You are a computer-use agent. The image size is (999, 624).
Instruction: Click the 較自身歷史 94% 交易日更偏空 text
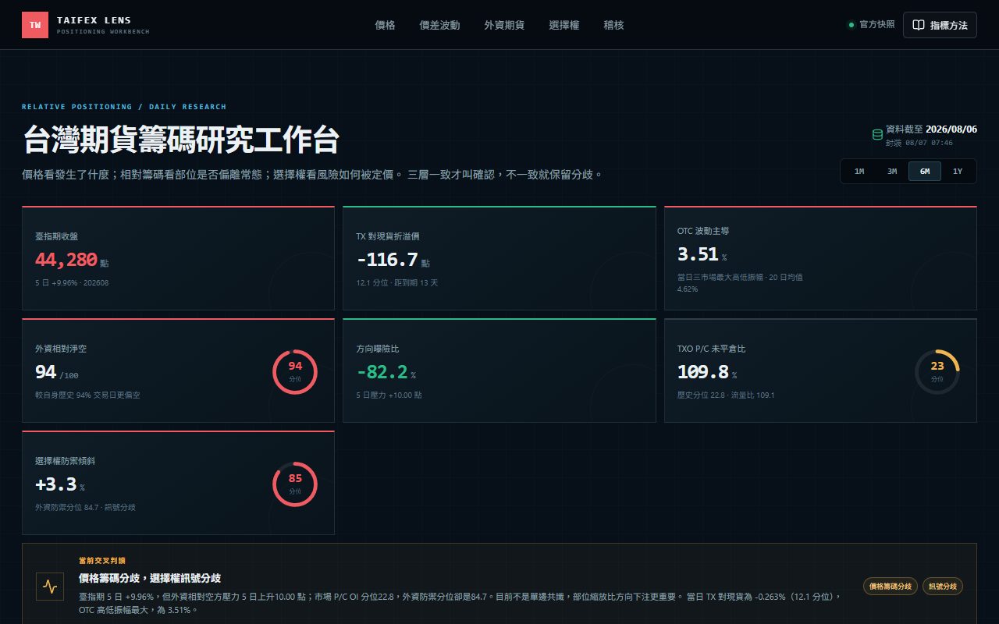[87, 395]
